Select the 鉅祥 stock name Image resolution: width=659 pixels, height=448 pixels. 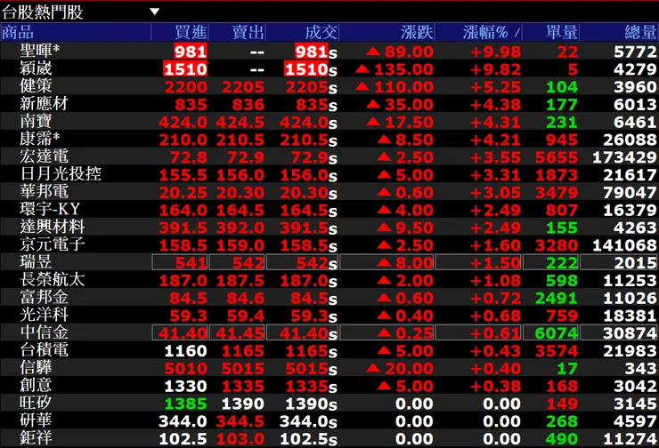[36, 438]
